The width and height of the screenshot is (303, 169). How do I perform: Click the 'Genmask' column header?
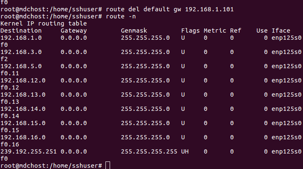click(x=134, y=31)
